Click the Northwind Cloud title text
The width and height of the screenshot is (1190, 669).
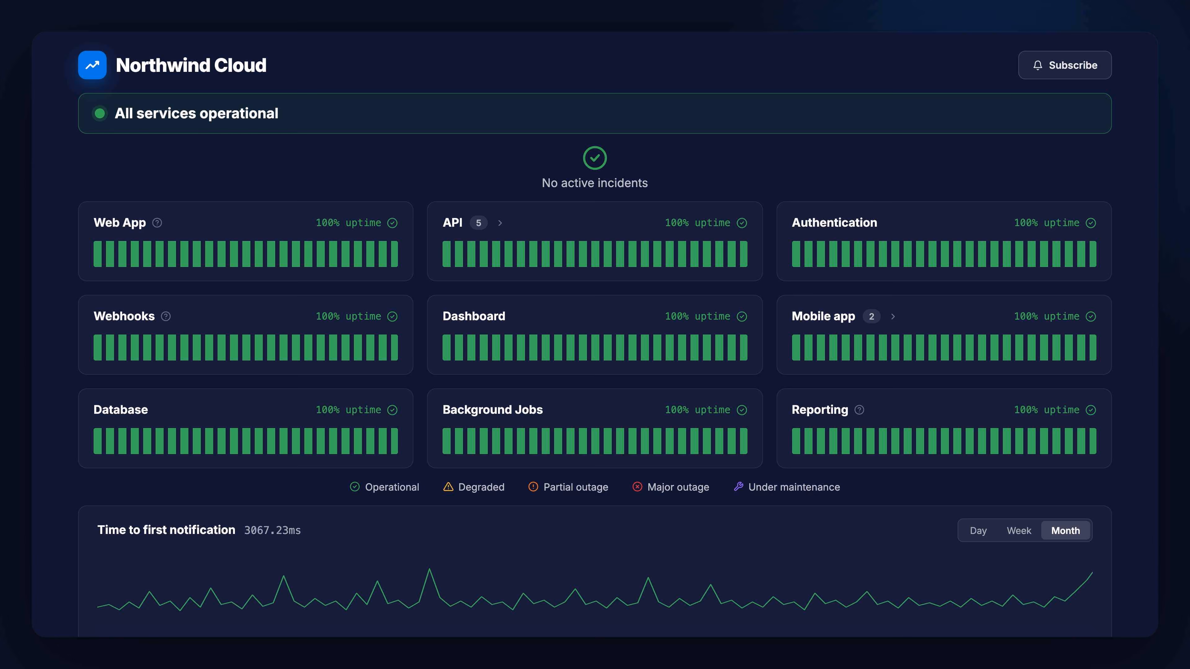(191, 65)
